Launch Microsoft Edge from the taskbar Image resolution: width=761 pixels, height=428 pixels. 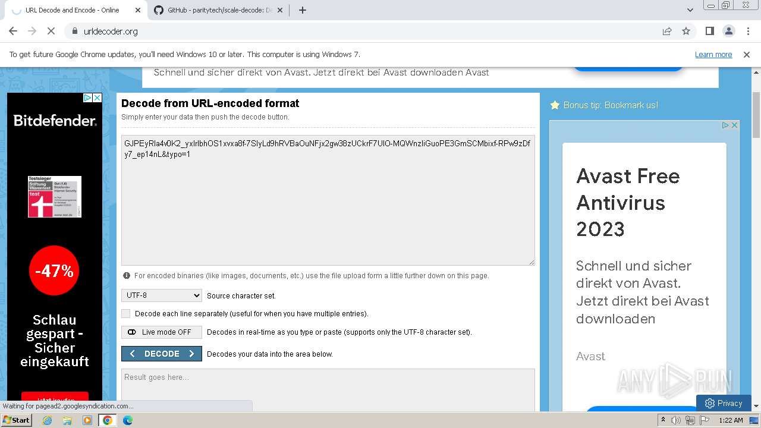[x=127, y=420]
